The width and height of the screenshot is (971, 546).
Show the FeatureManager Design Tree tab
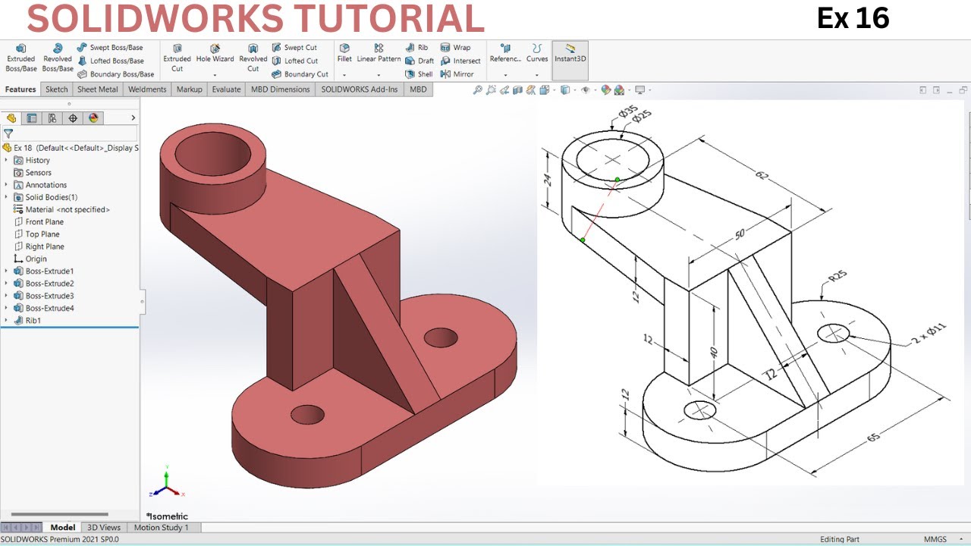pyautogui.click(x=11, y=118)
